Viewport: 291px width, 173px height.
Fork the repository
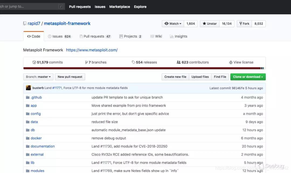click(x=244, y=24)
